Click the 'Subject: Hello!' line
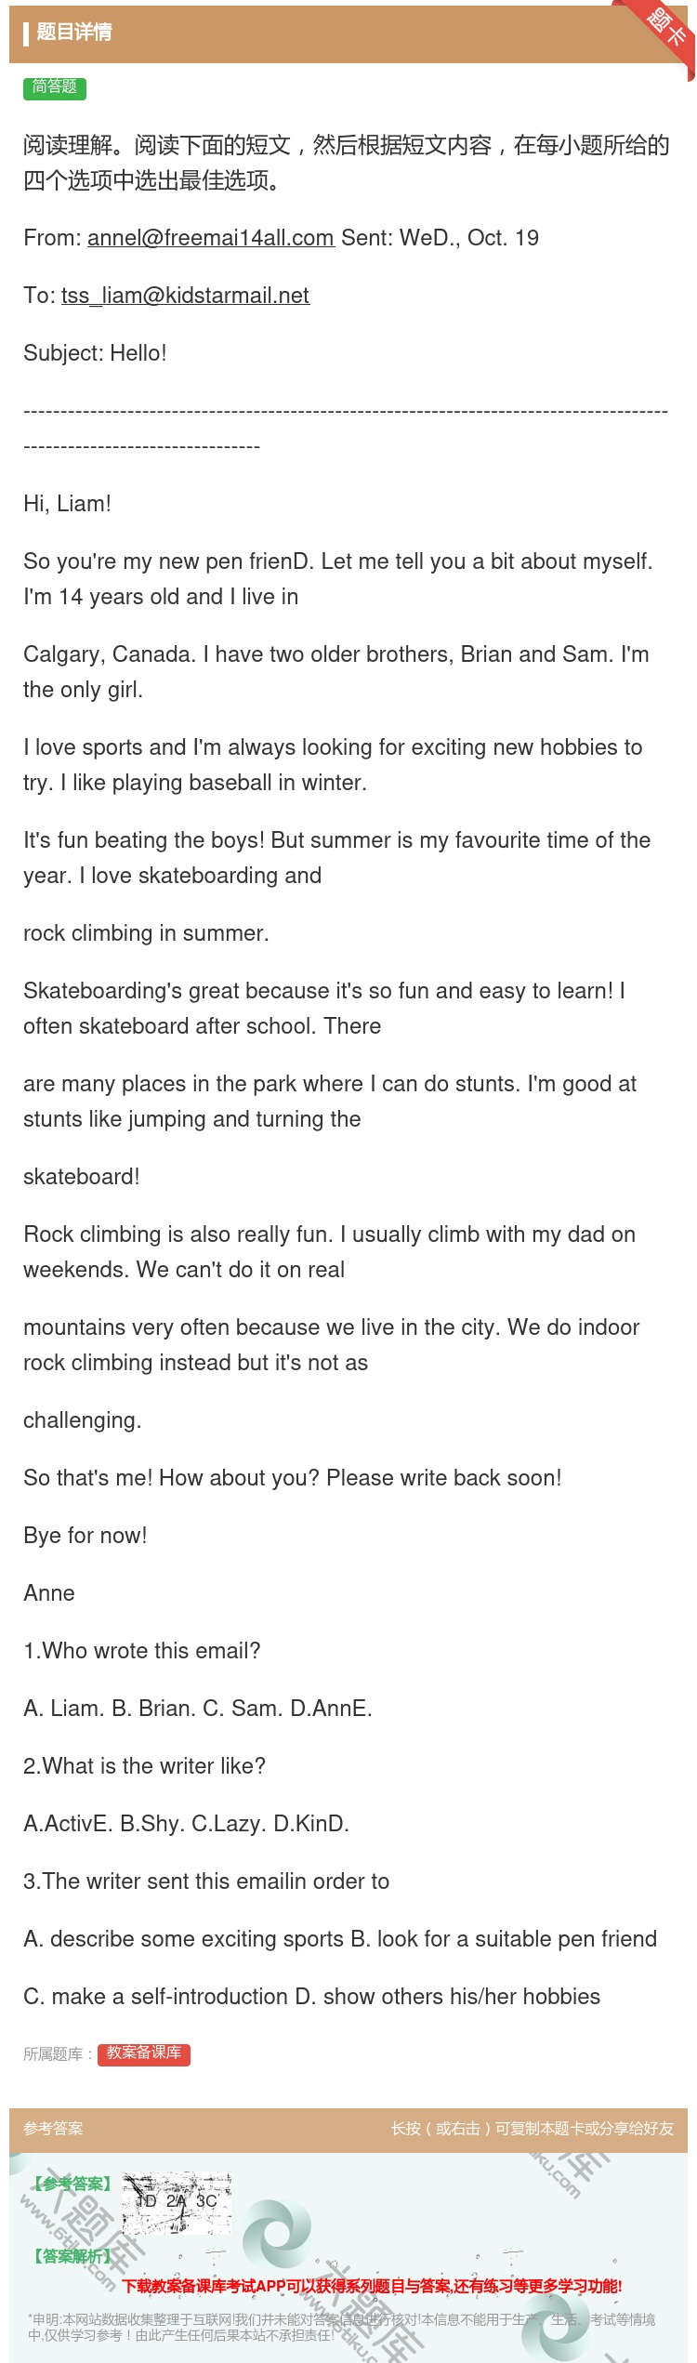This screenshot has width=697, height=2363. click(x=95, y=353)
